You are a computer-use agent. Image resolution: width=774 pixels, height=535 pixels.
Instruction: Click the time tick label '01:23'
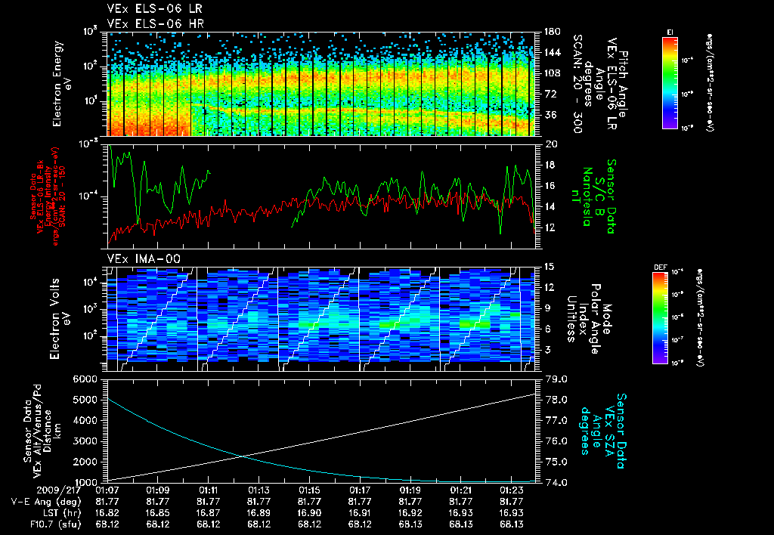click(x=512, y=491)
